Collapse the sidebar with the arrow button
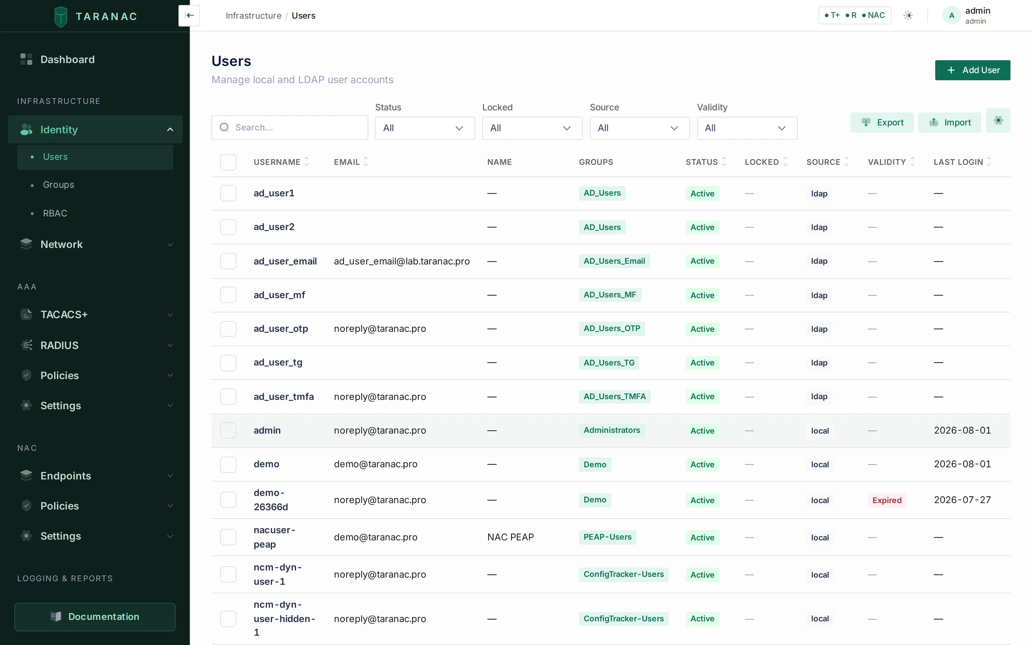 tap(189, 16)
